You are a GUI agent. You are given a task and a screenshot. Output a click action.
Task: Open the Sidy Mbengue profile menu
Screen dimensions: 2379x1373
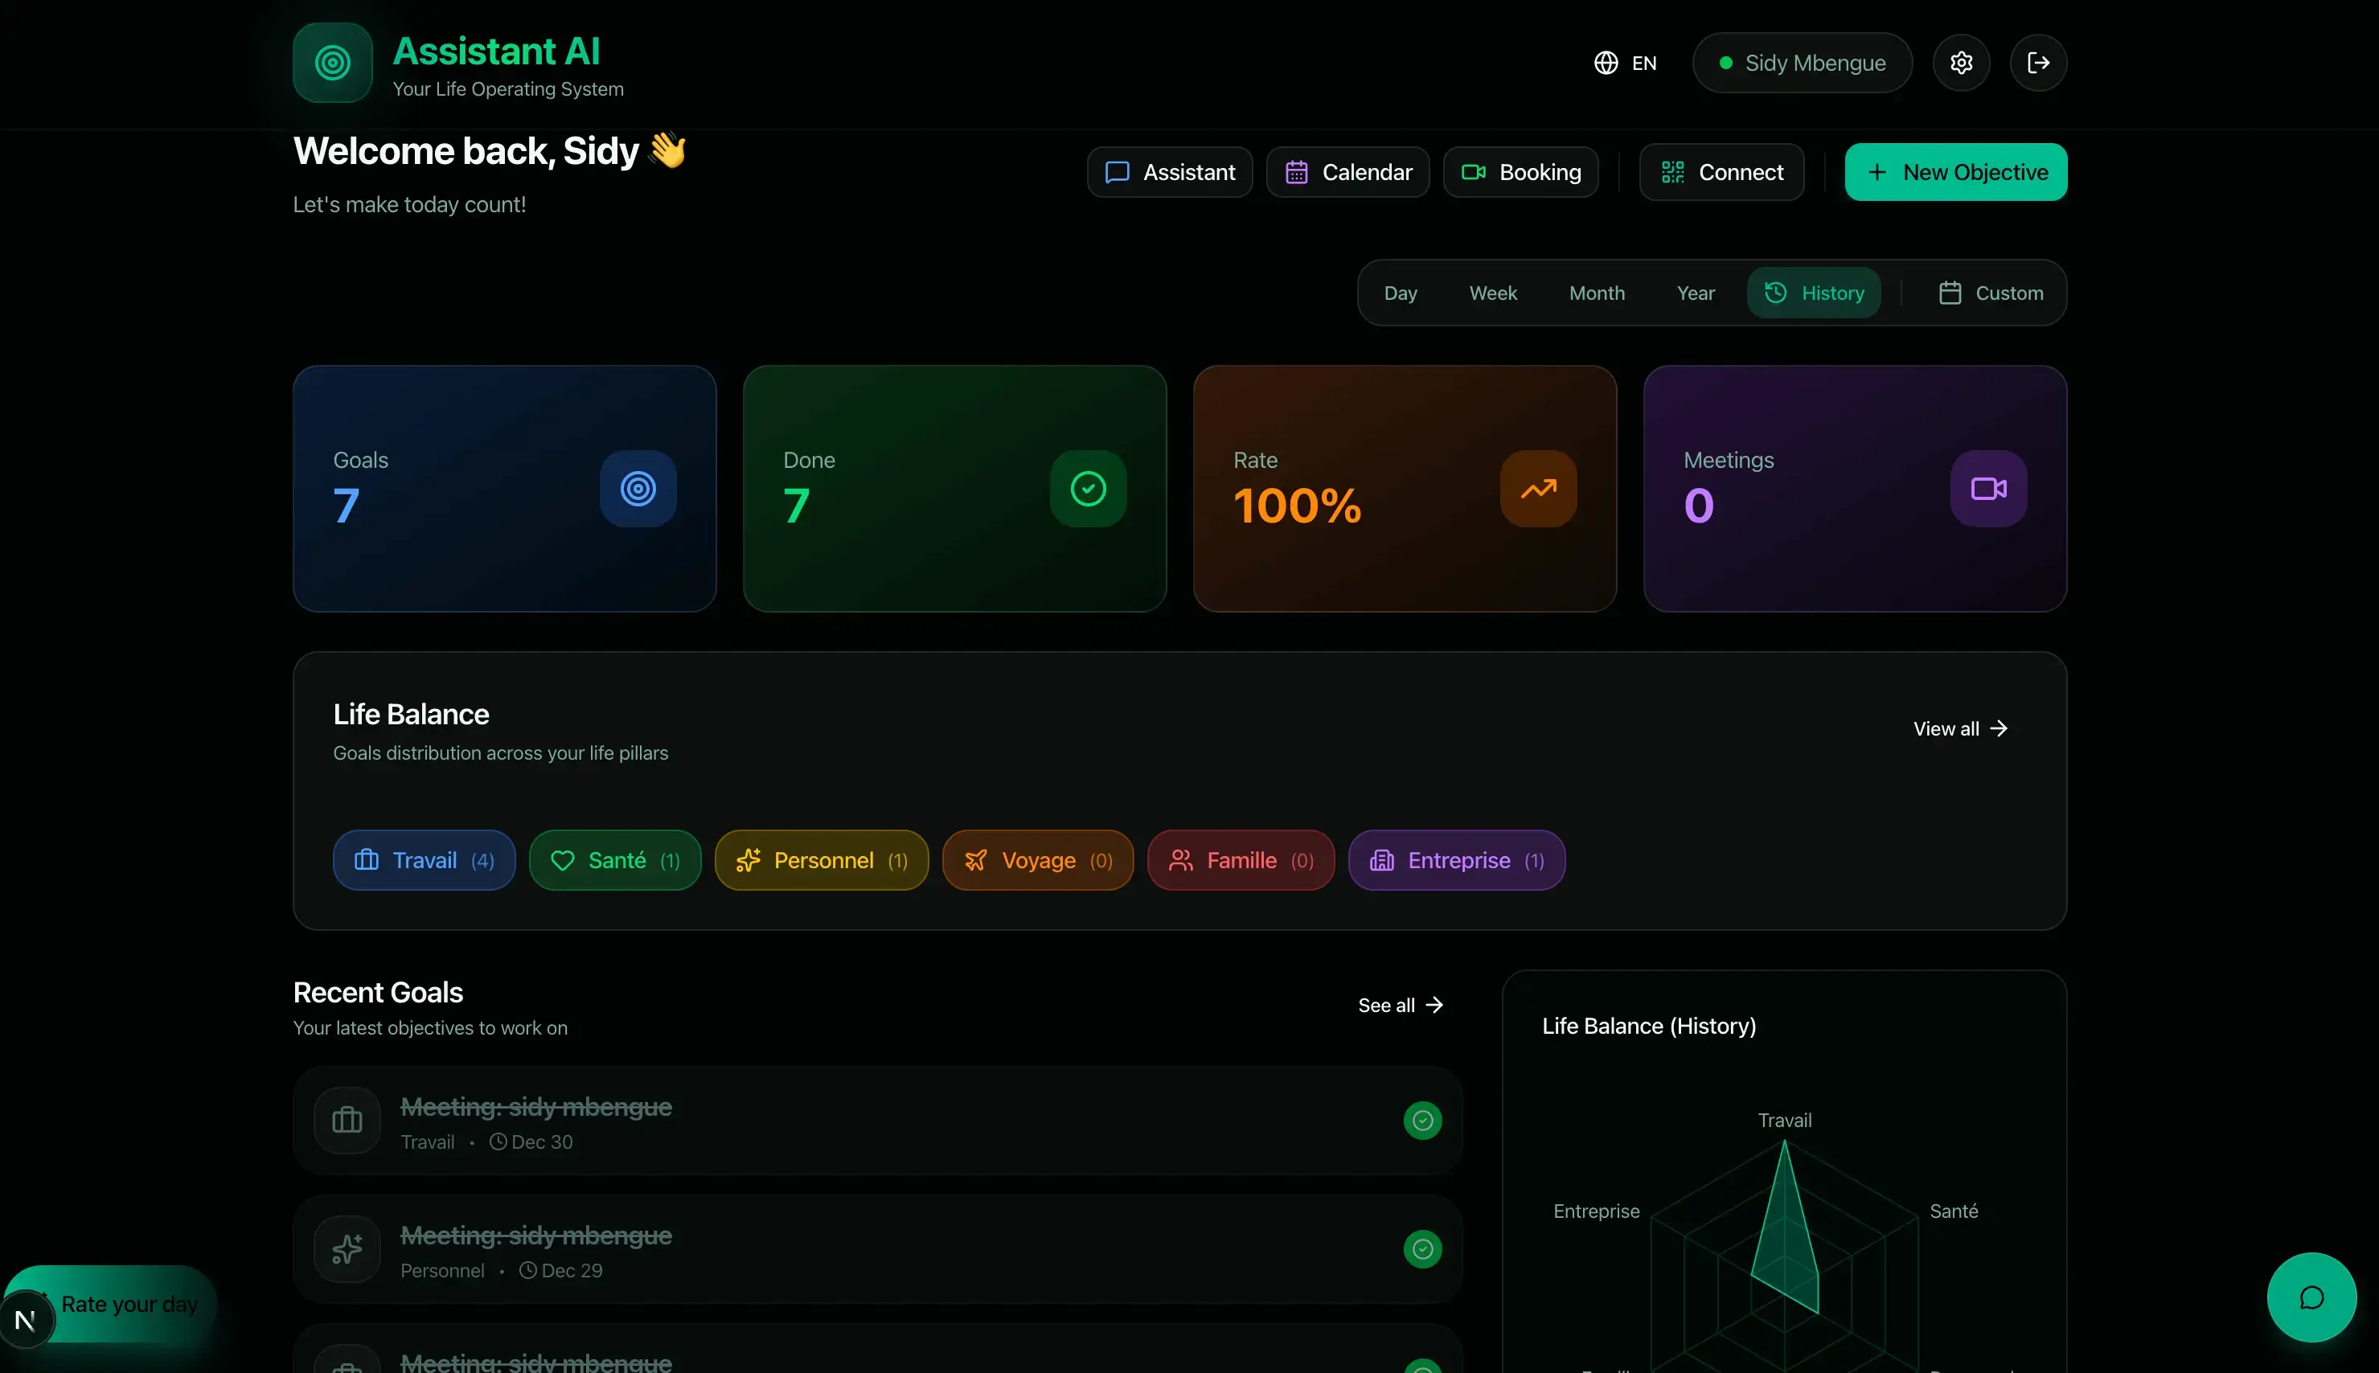pyautogui.click(x=1802, y=62)
